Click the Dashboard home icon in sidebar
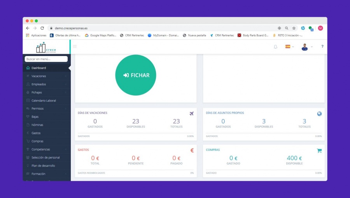The image size is (350, 198). [x=28, y=68]
